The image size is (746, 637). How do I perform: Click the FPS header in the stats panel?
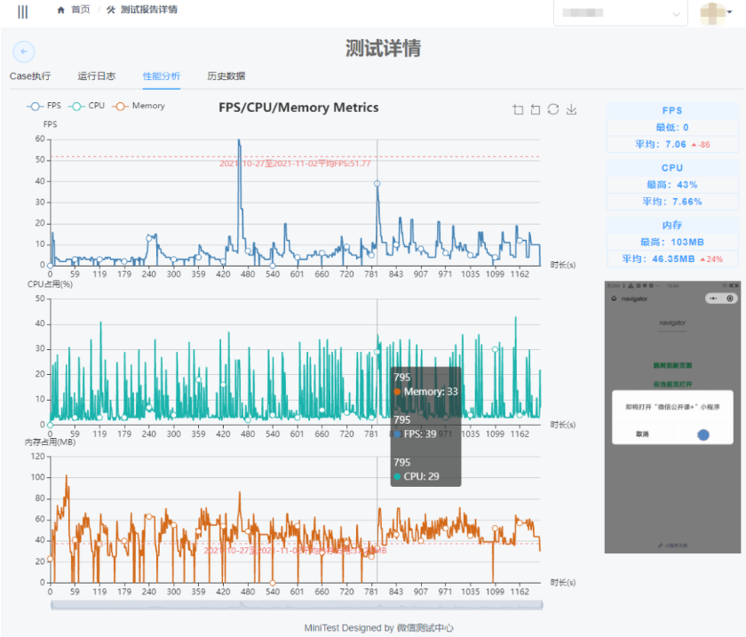coord(672,110)
